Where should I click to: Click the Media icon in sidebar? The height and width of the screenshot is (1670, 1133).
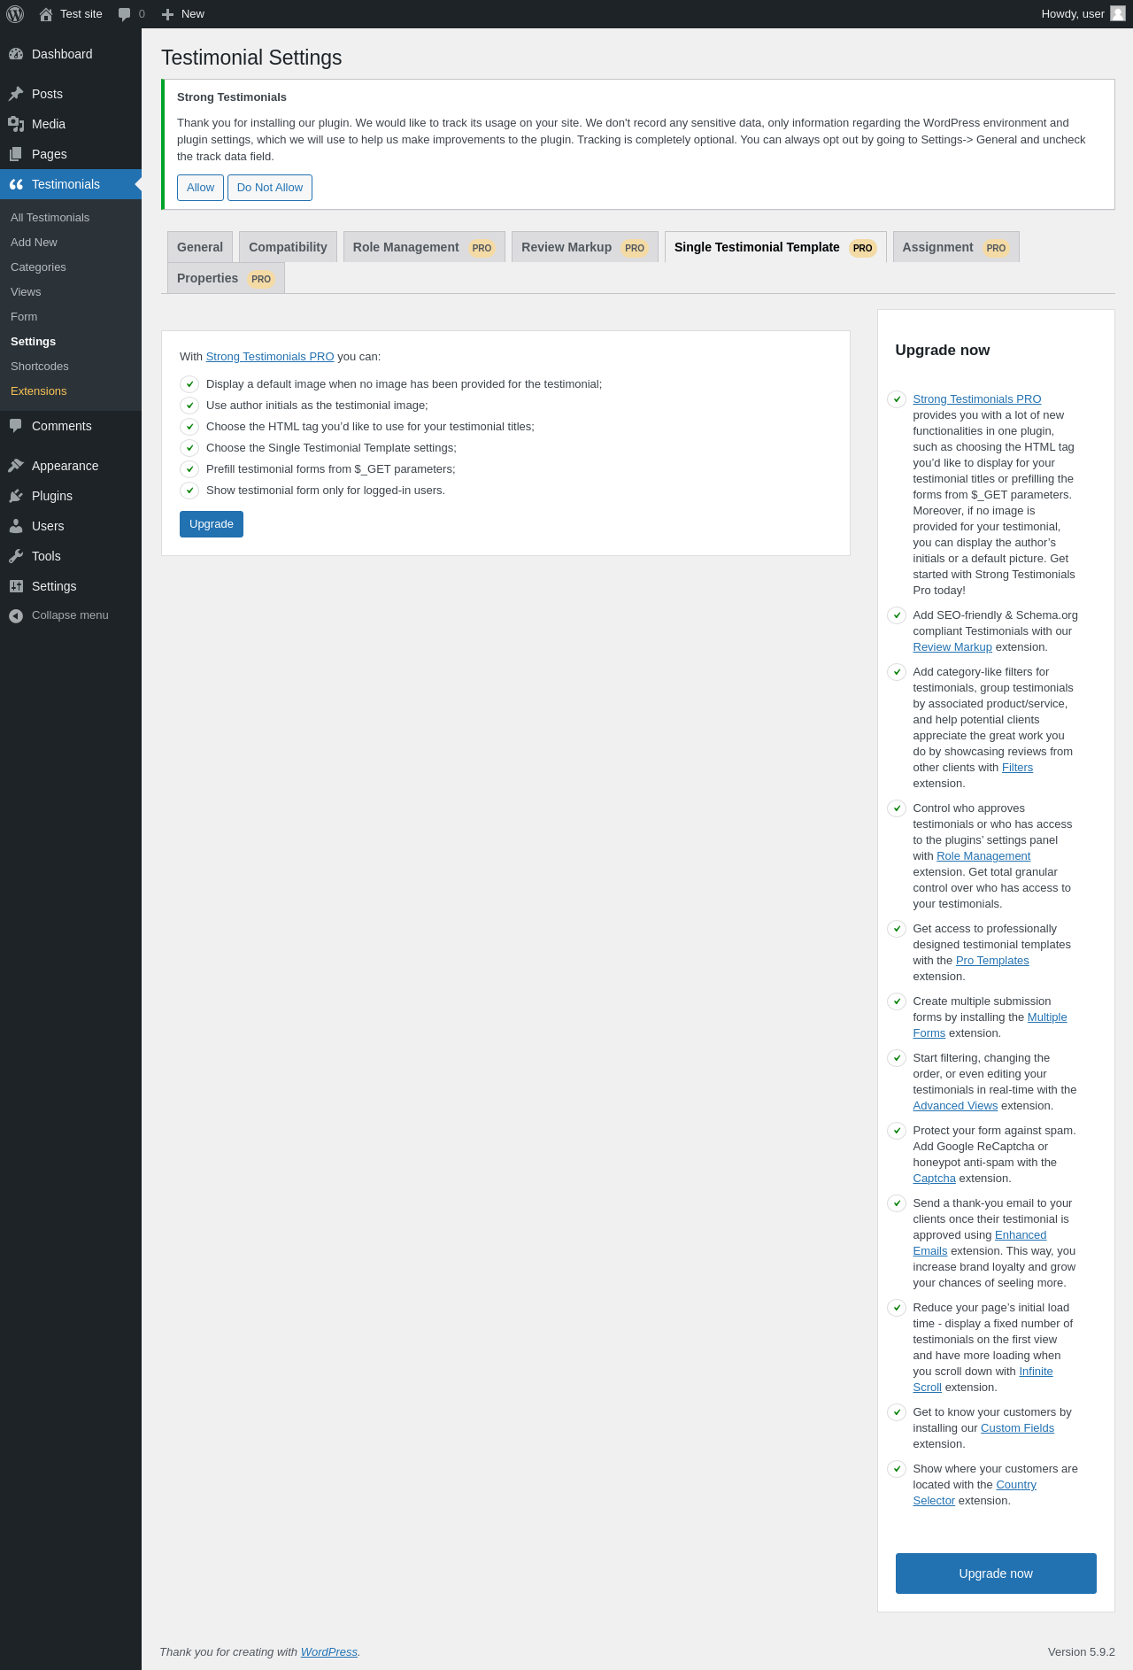[x=16, y=124]
